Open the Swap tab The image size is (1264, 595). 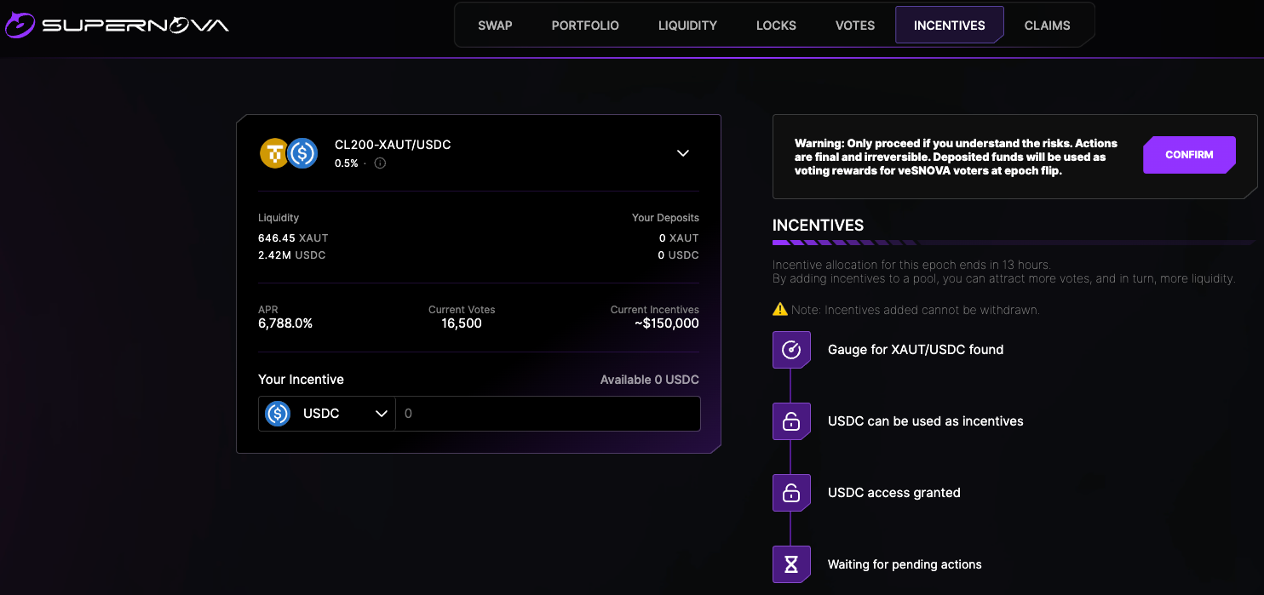coord(495,26)
